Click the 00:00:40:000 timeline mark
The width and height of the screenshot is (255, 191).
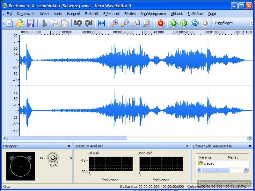coord(154,32)
